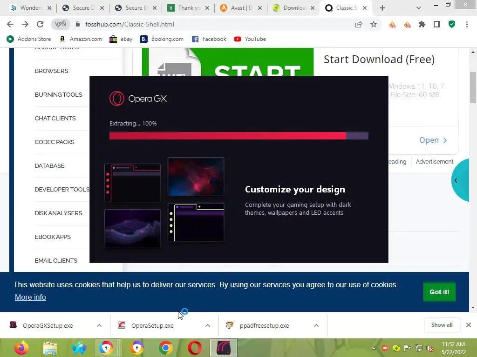Open File Explorer from taskbar
This screenshot has height=357, width=477.
[50, 348]
